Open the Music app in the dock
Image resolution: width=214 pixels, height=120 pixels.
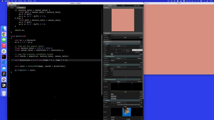pyautogui.click(x=4, y=46)
